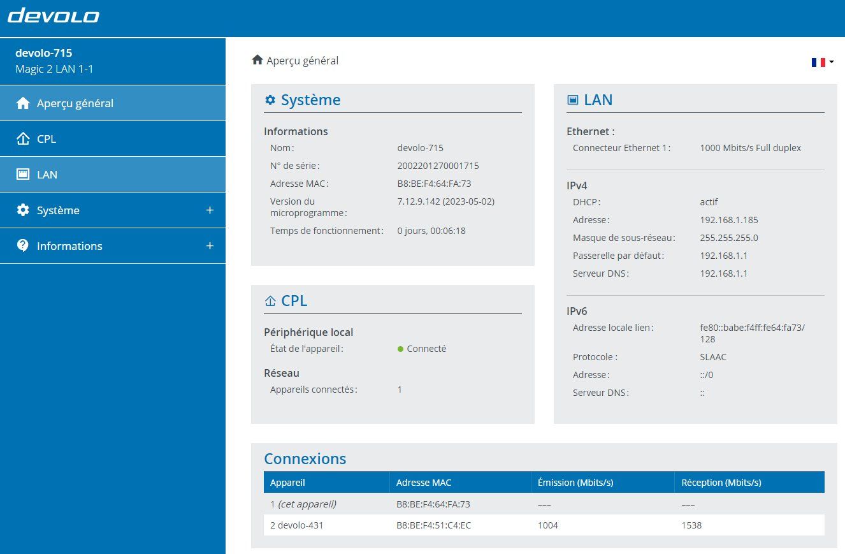
Task: Click the uptime value 0 jours, 00:06:18
Action: [x=431, y=231]
